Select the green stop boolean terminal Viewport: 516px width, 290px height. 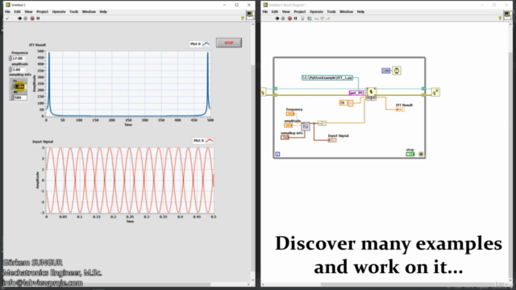pos(410,154)
